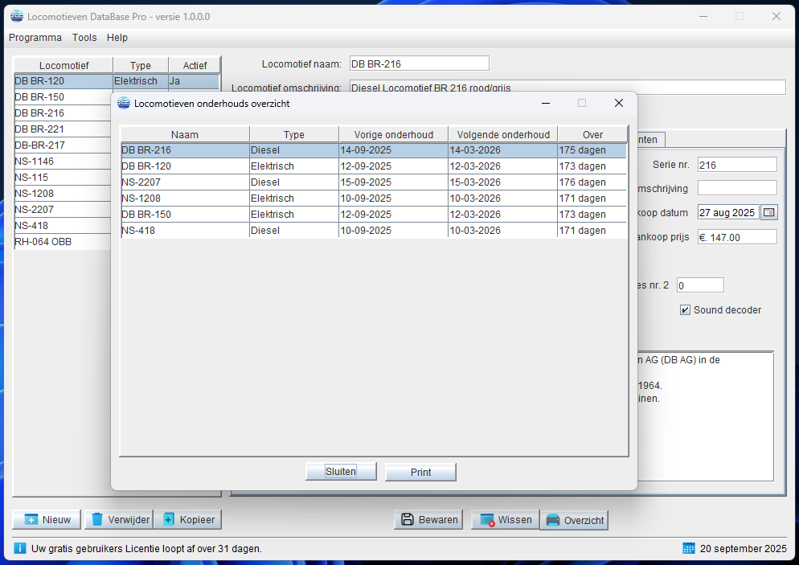Click the Kopieer copy icon button

click(x=169, y=520)
